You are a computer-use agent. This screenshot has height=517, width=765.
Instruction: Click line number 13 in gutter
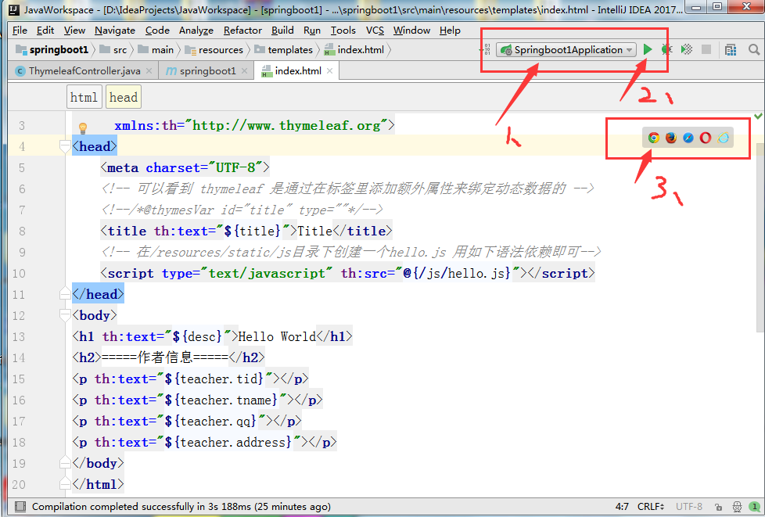19,336
